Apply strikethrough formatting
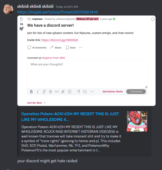The height and width of the screenshot is (170, 162). 50,92
